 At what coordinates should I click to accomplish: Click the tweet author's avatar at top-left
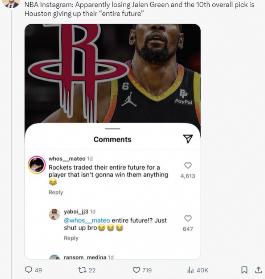click(12, 4)
